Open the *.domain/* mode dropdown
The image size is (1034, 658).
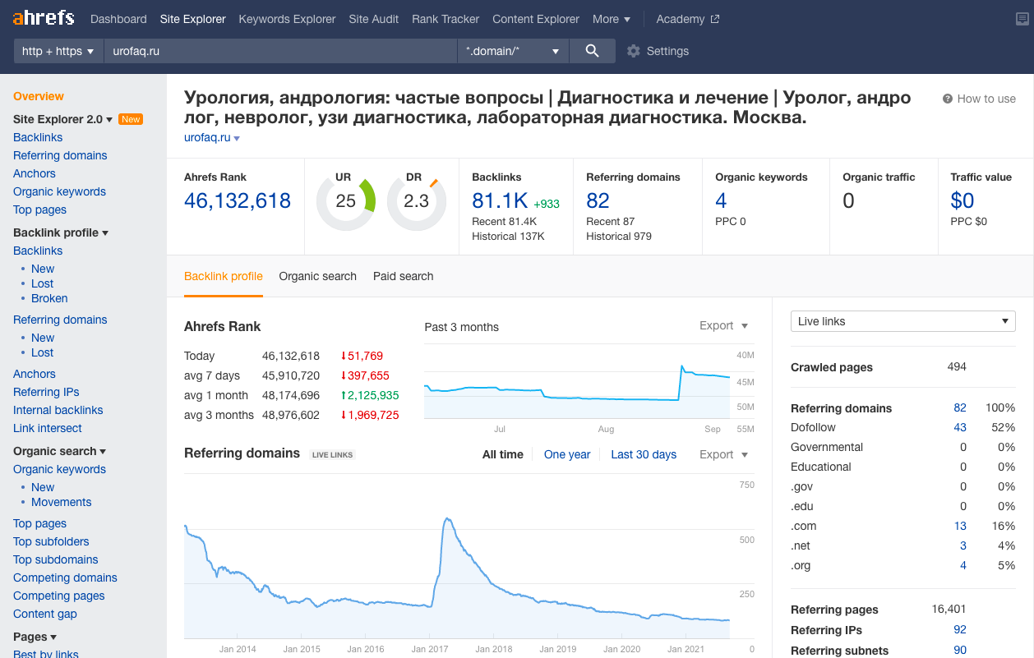(513, 51)
